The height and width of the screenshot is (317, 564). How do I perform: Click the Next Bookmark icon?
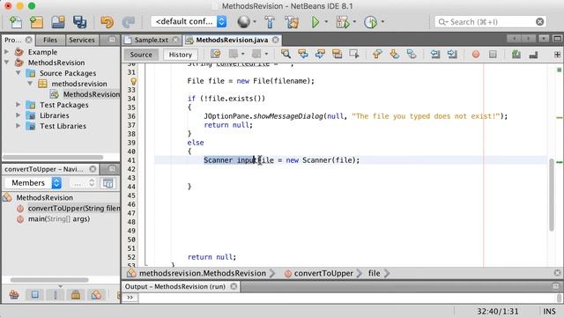click(x=394, y=55)
